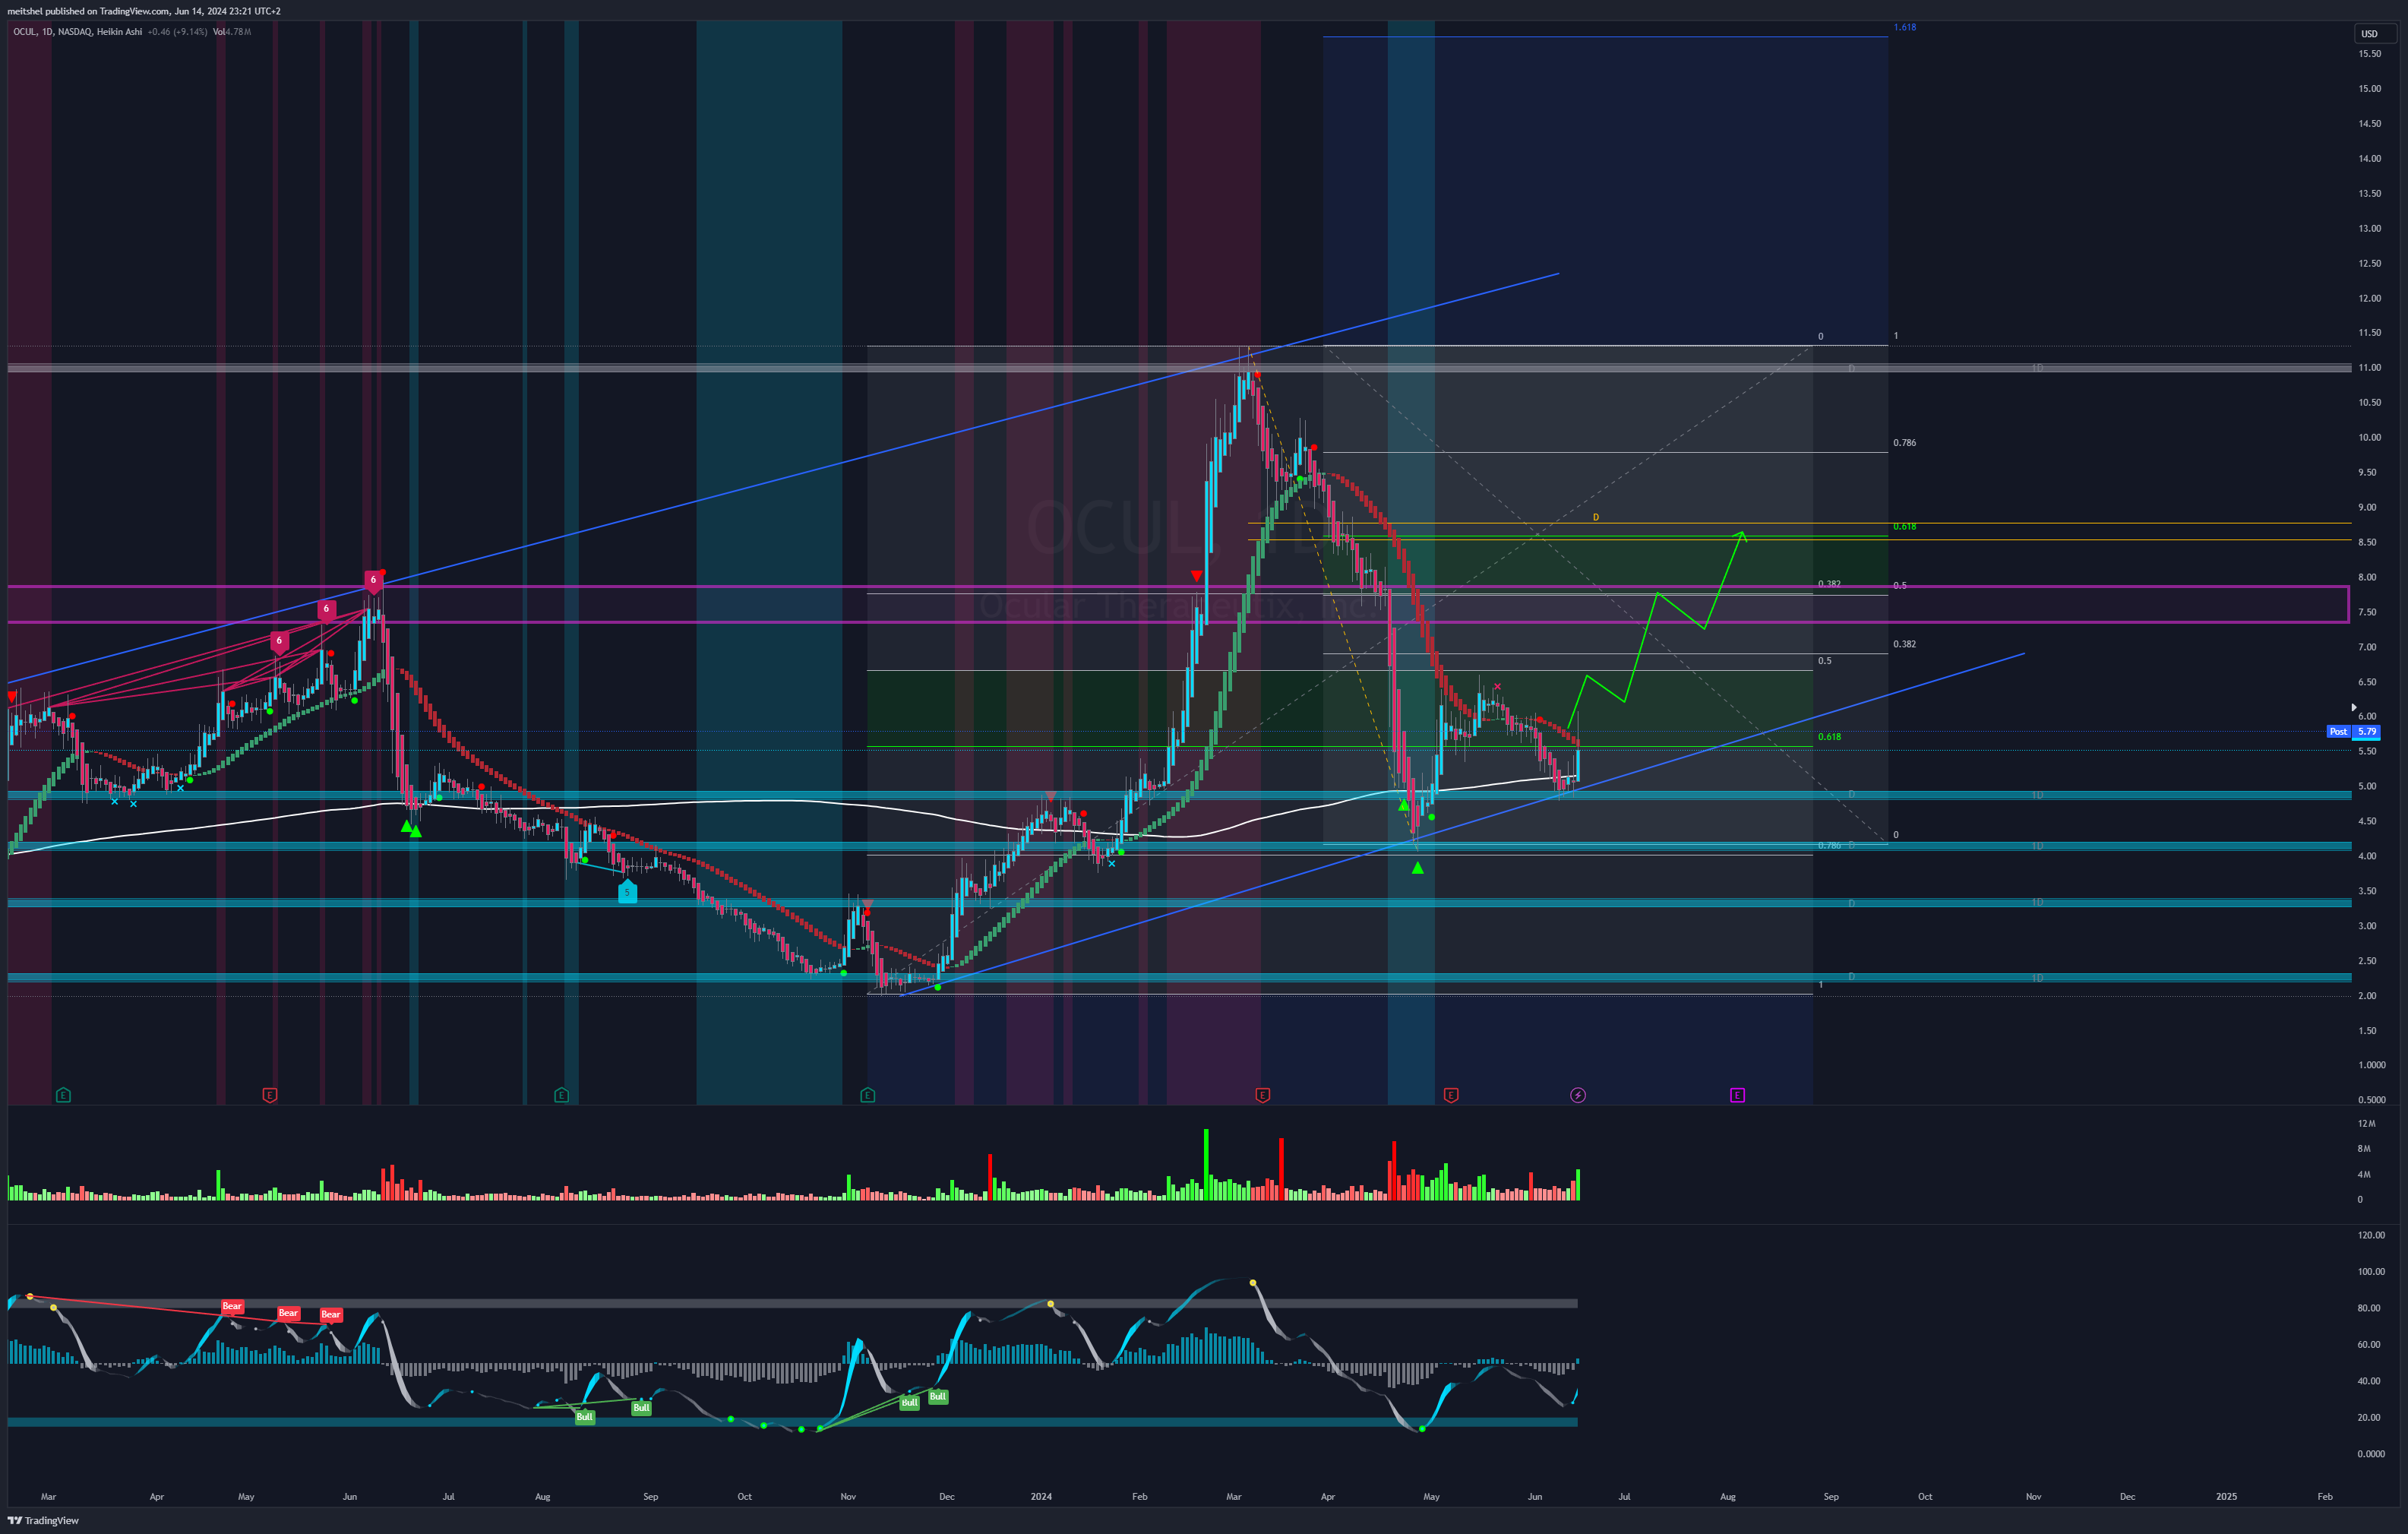Select the yellow D pattern label
This screenshot has width=2408, height=1534.
point(1596,517)
